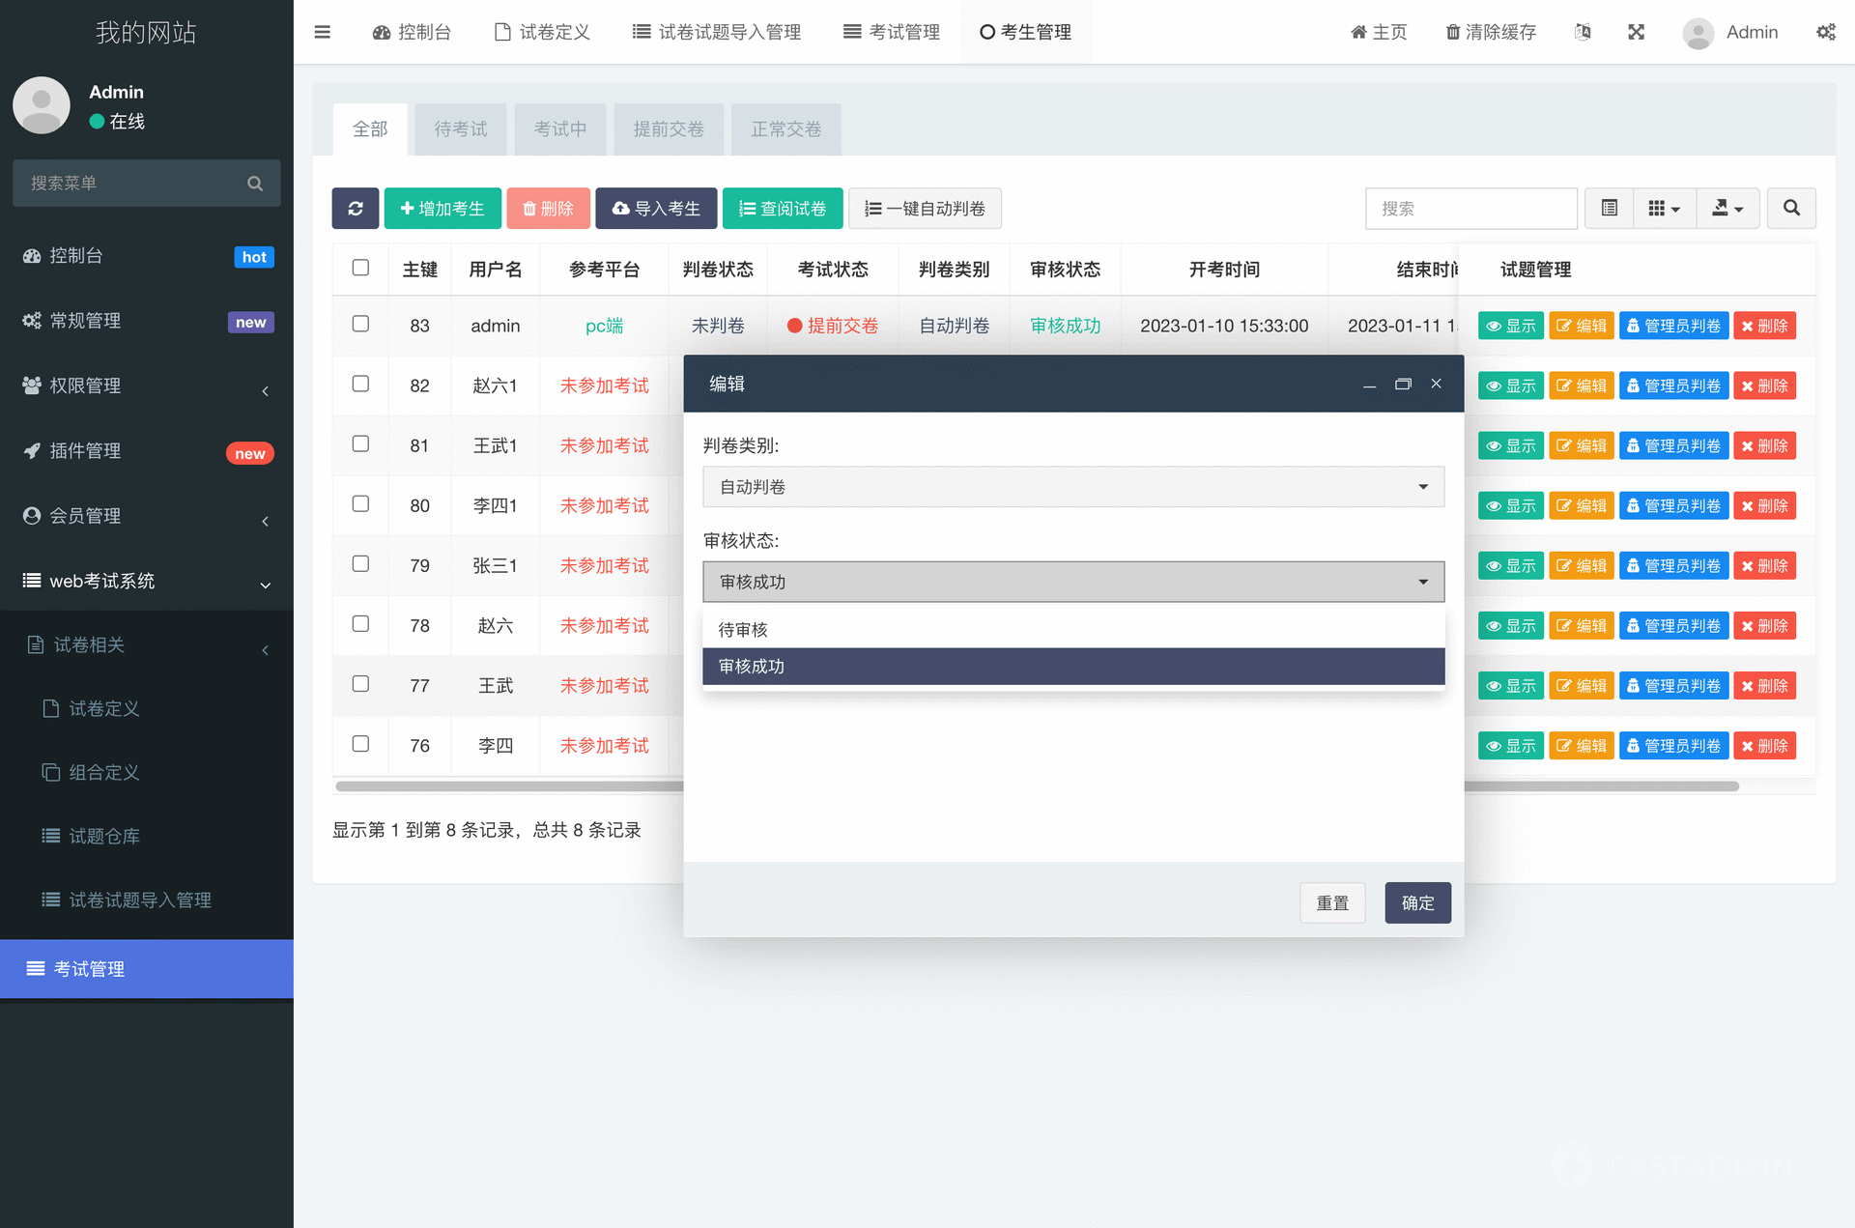Check the select-all header checkbox
Image resolution: width=1855 pixels, height=1228 pixels.
pyautogui.click(x=360, y=268)
